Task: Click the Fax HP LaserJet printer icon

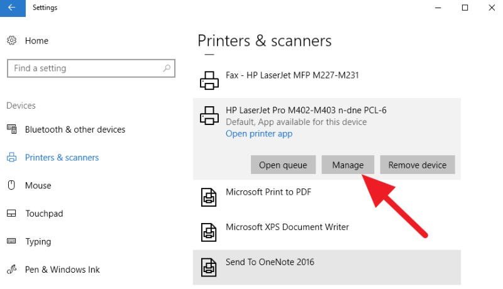Action: point(209,80)
